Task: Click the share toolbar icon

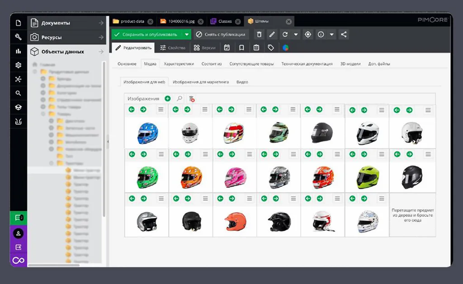Action: 344,34
